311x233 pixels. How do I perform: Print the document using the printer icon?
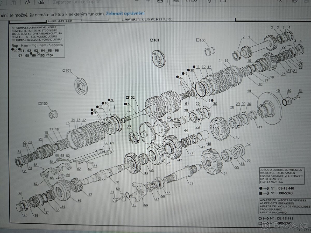[294, 2]
